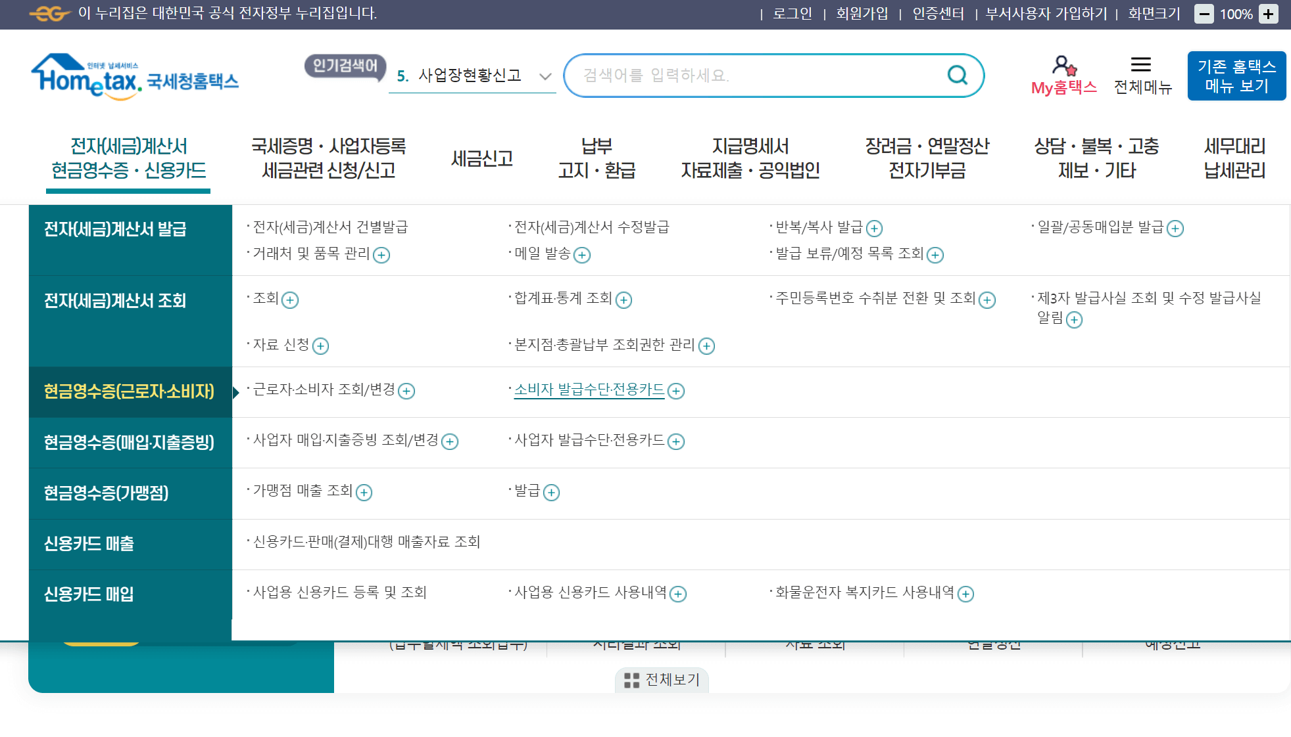
Task: Open the 인기검색어 dropdown arrow
Action: tap(545, 76)
